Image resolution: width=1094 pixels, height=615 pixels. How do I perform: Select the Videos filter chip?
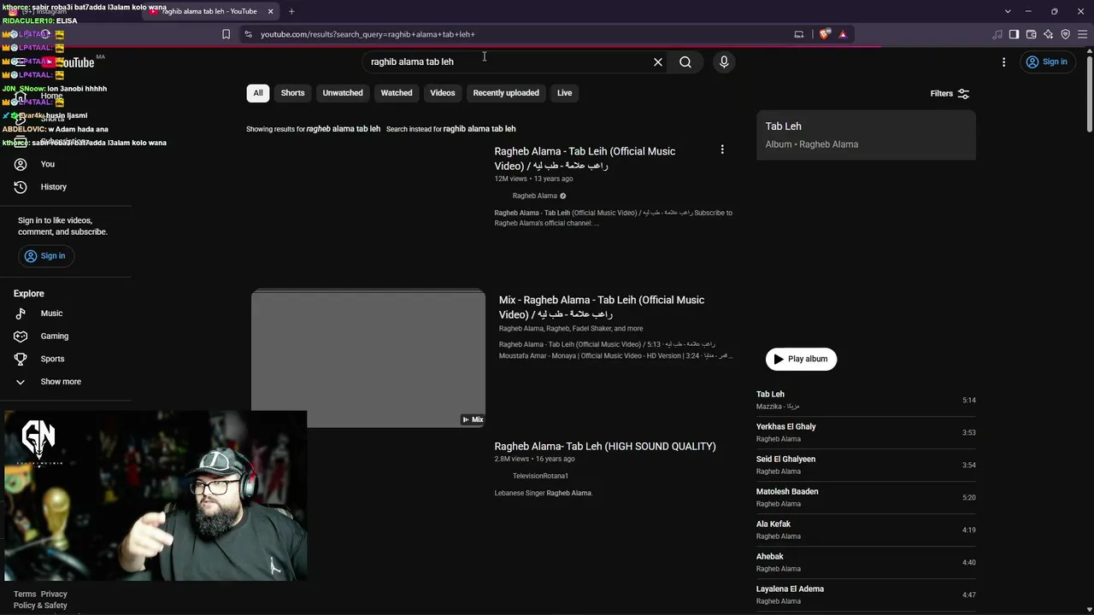coord(443,93)
